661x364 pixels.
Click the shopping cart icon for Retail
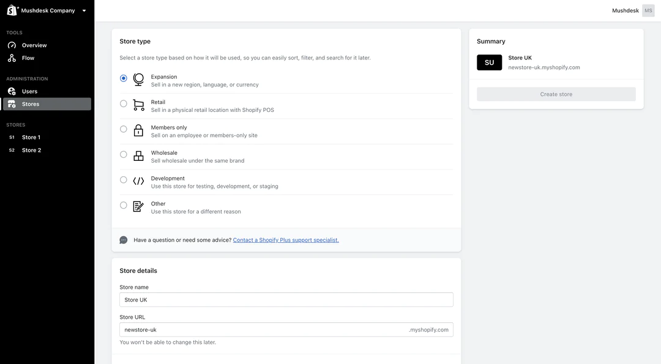pyautogui.click(x=138, y=105)
